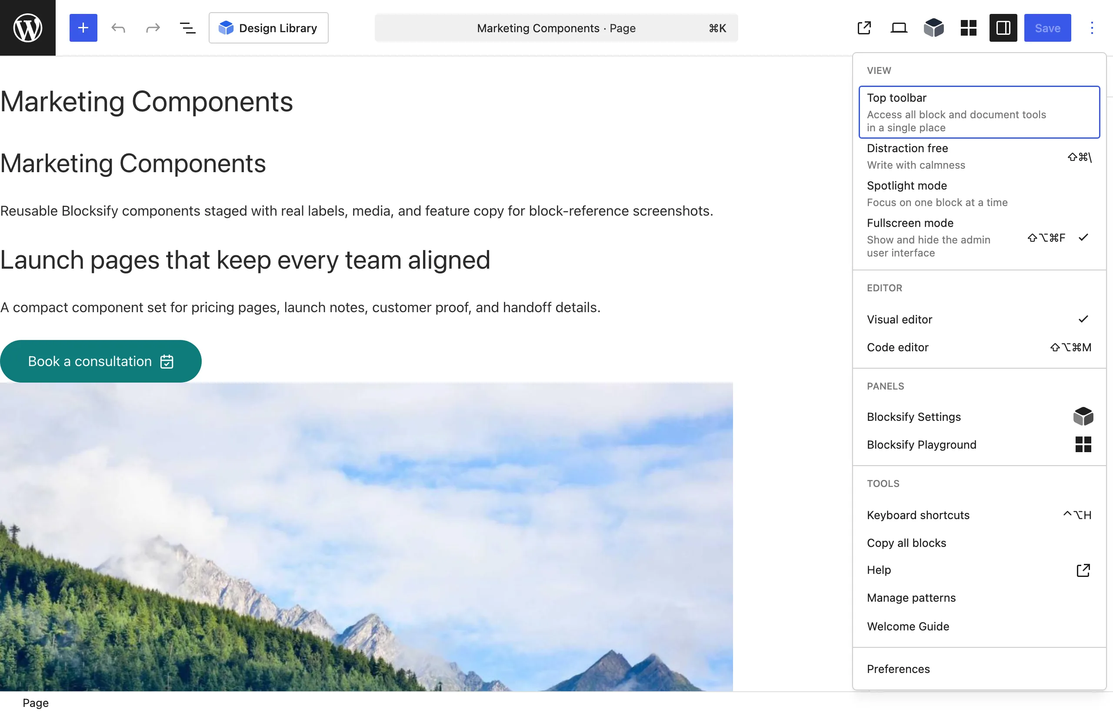Close the Options three-dot menu
Viewport: 1113px width, 713px height.
point(1092,28)
